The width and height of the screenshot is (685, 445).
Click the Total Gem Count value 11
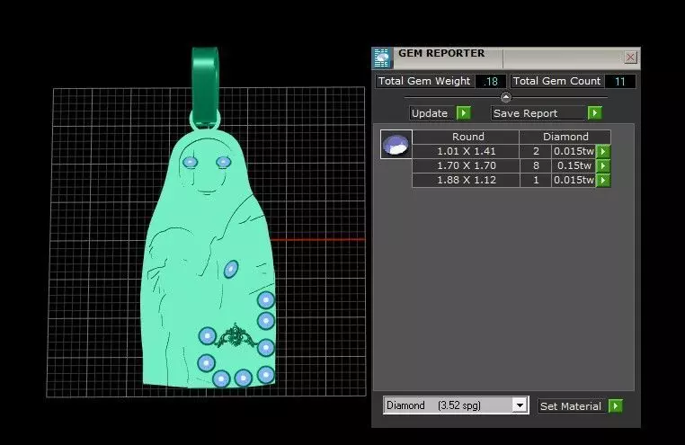(619, 81)
